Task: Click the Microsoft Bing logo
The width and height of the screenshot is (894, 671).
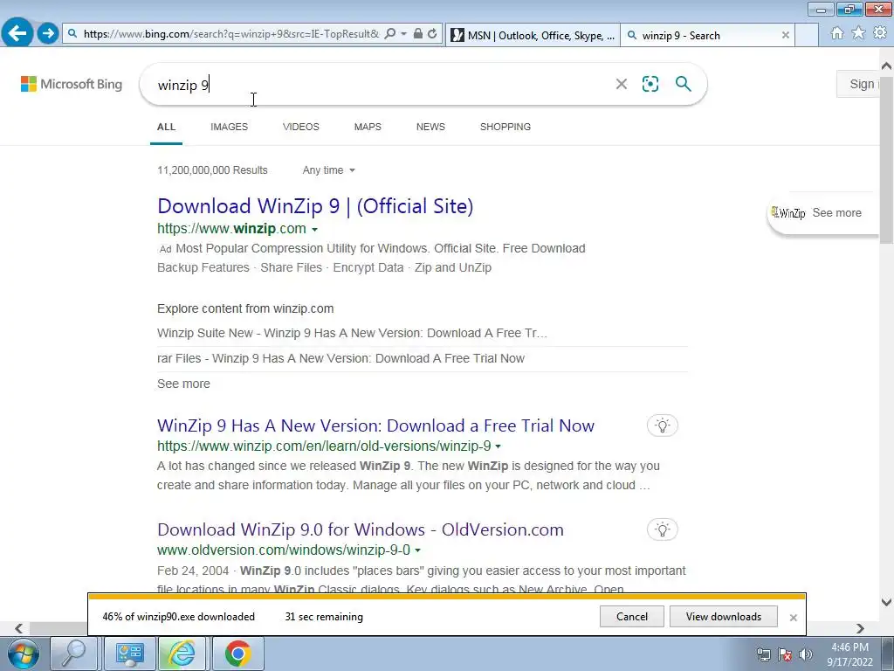Action: click(x=72, y=84)
